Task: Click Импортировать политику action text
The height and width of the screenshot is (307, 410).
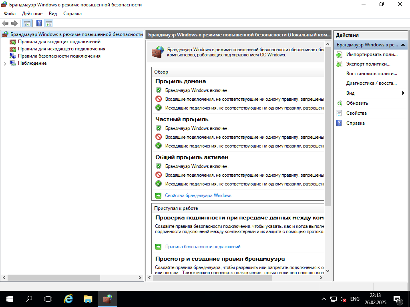Action: [x=372, y=54]
